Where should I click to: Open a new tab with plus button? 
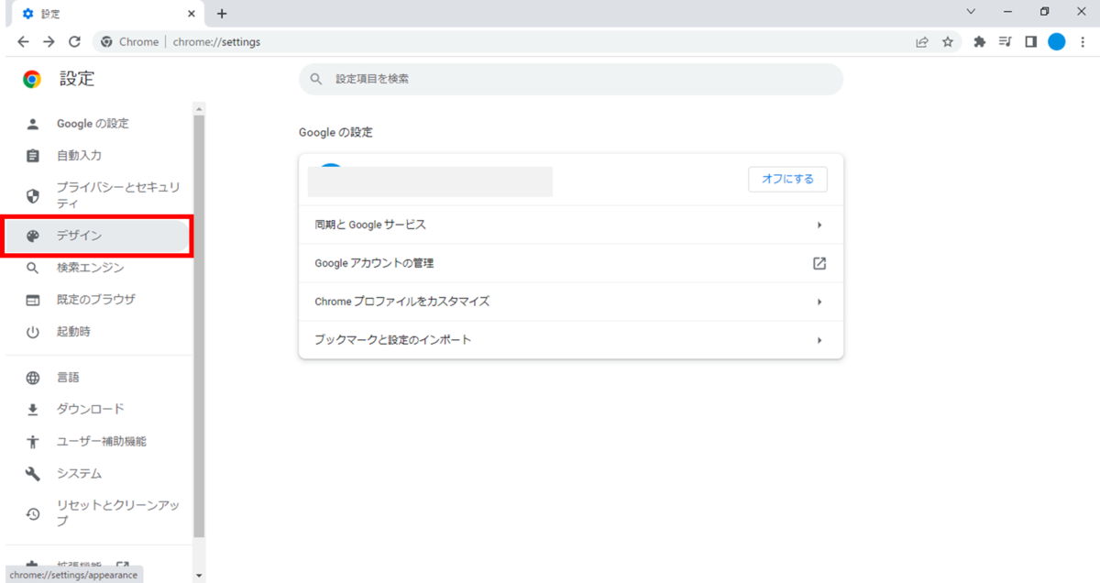tap(222, 14)
